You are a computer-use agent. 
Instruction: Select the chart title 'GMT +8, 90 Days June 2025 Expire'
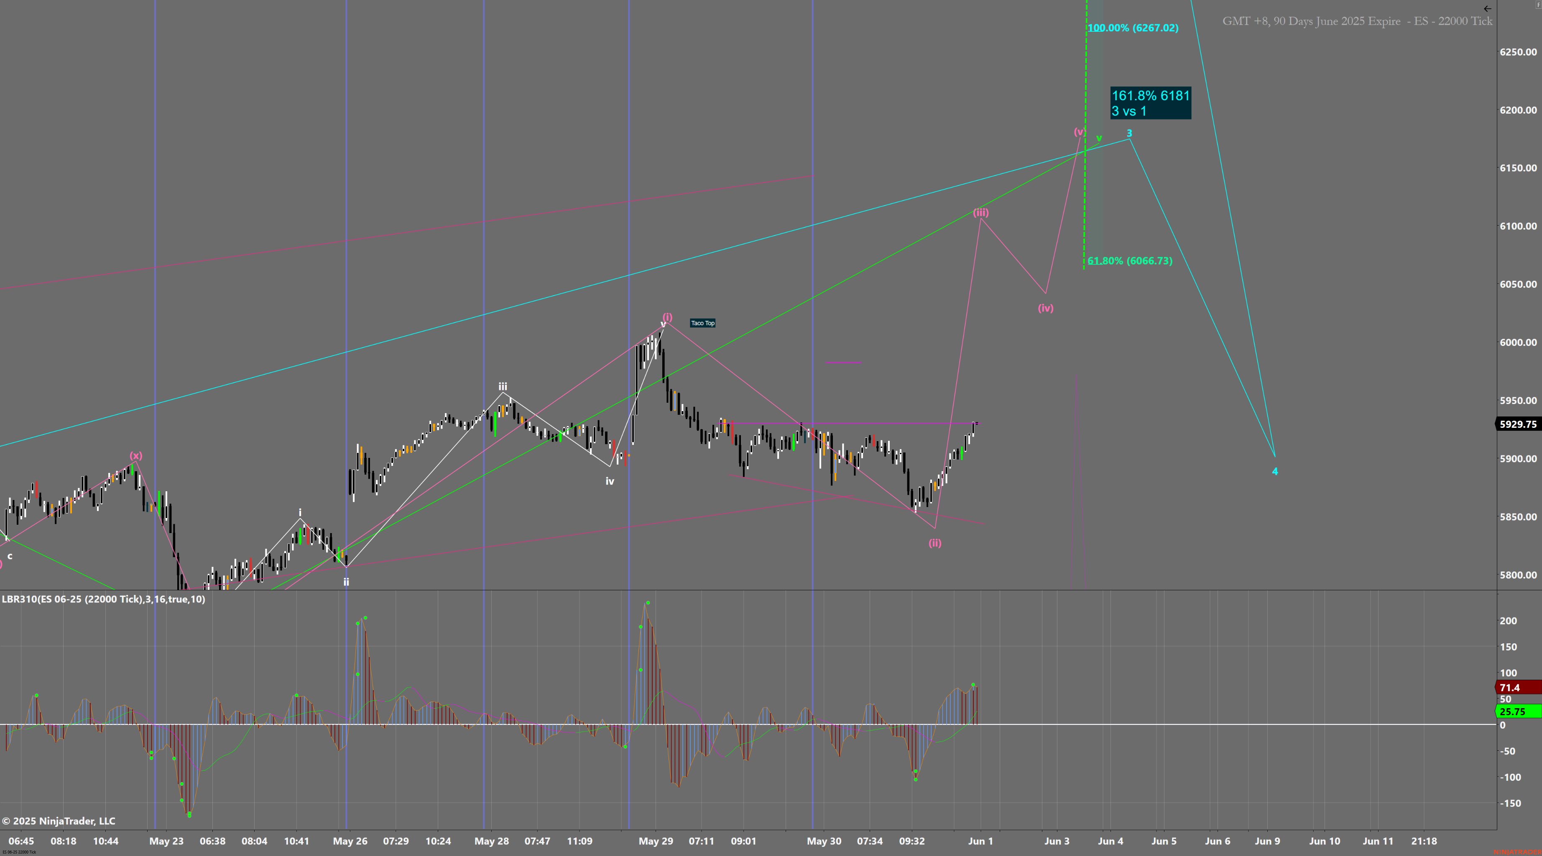click(x=1311, y=21)
